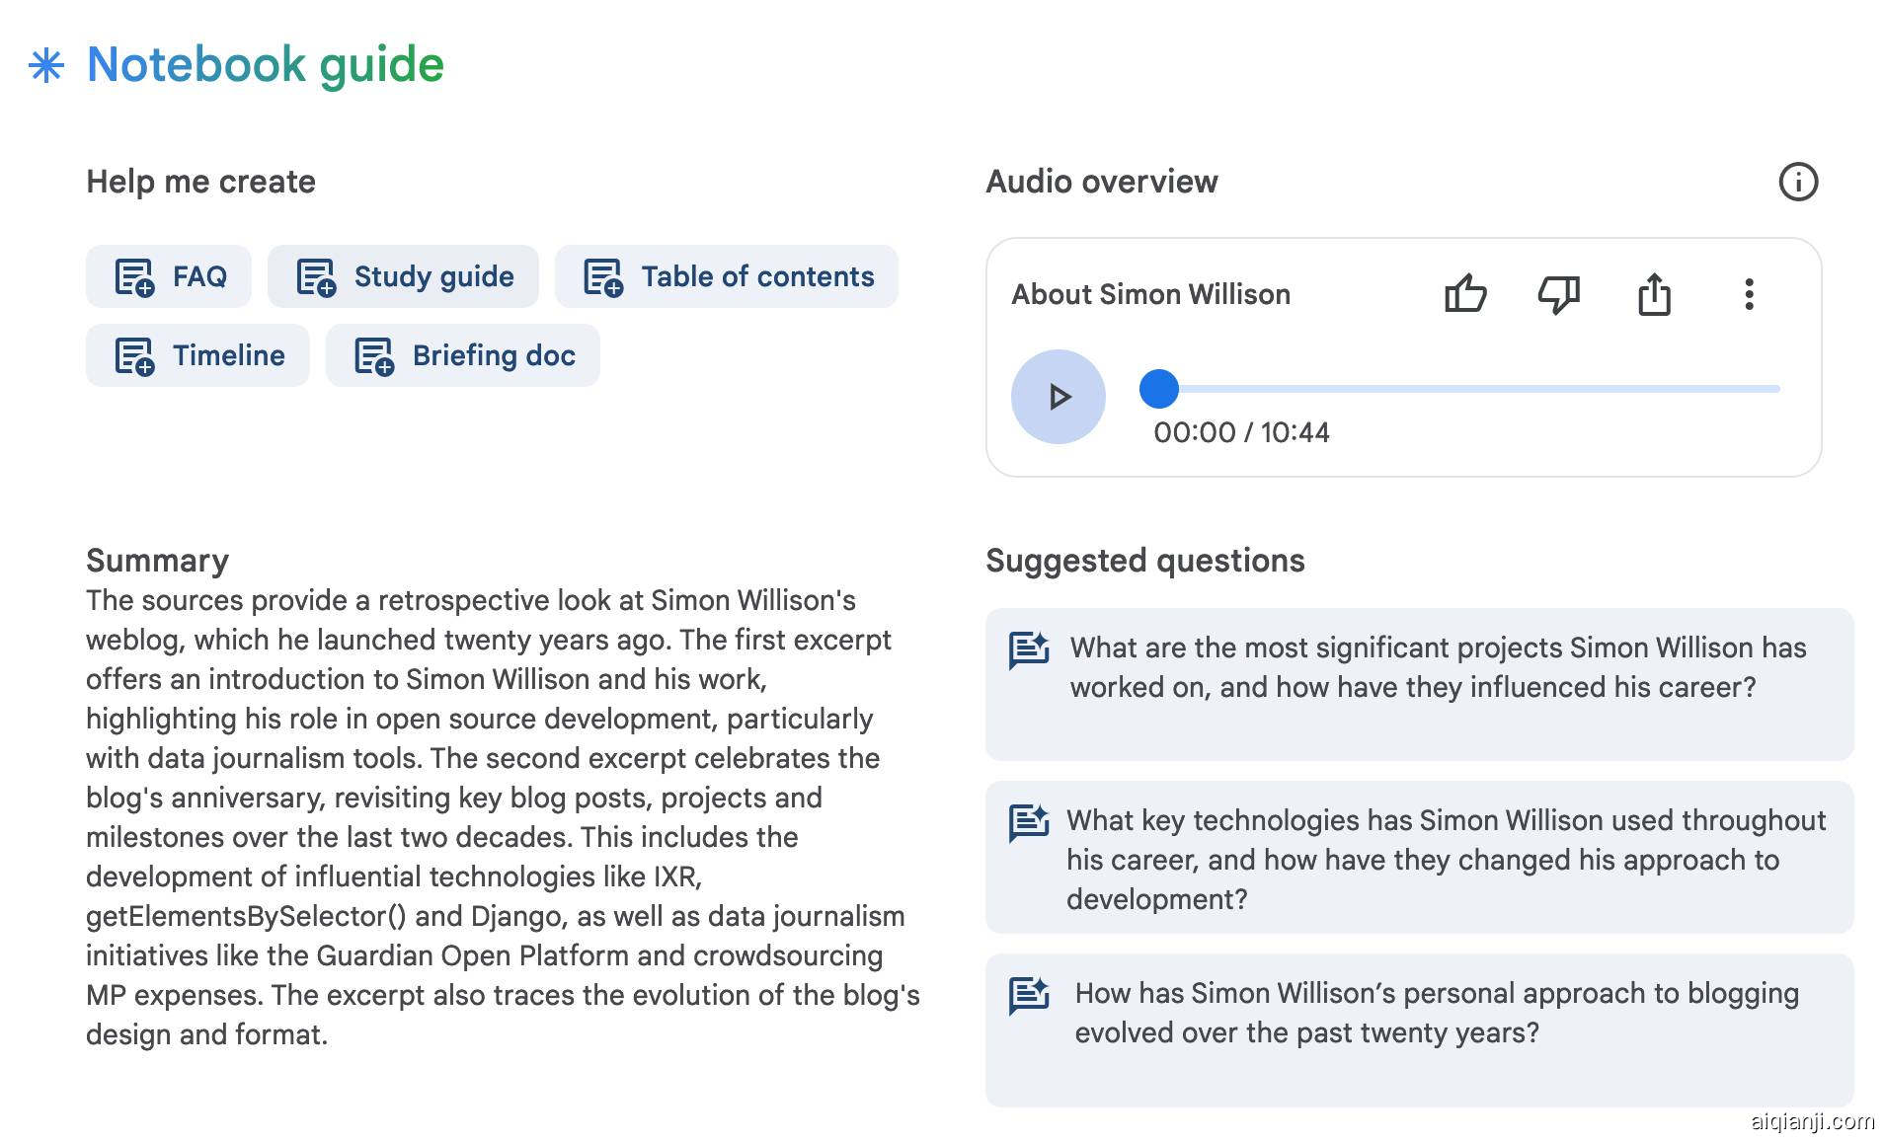The height and width of the screenshot is (1143, 1884).
Task: Click the Audio overview info icon
Action: (x=1797, y=182)
